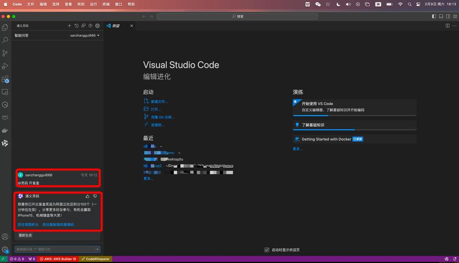The height and width of the screenshot is (263, 459).
Task: Open the Docker view in activity bar
Action: (5, 130)
